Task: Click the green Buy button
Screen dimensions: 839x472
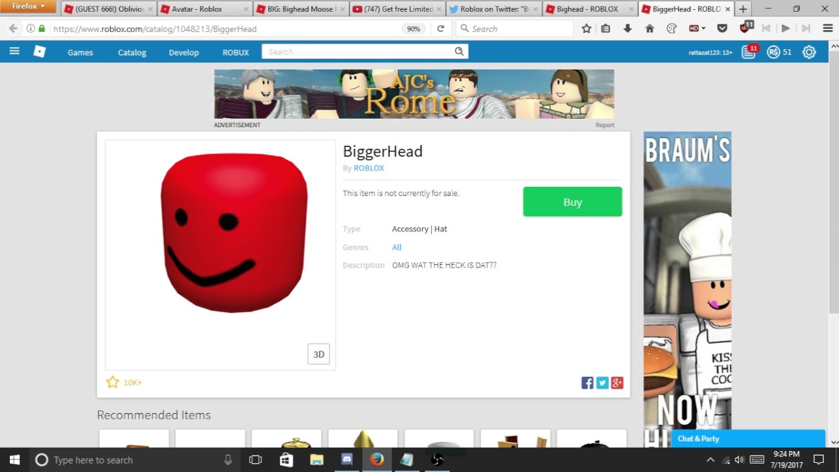Action: pyautogui.click(x=572, y=202)
